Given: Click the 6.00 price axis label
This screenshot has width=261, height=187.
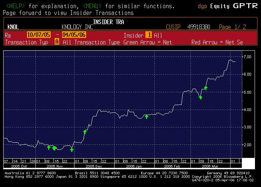Looking at the screenshot, I should (x=248, y=74).
